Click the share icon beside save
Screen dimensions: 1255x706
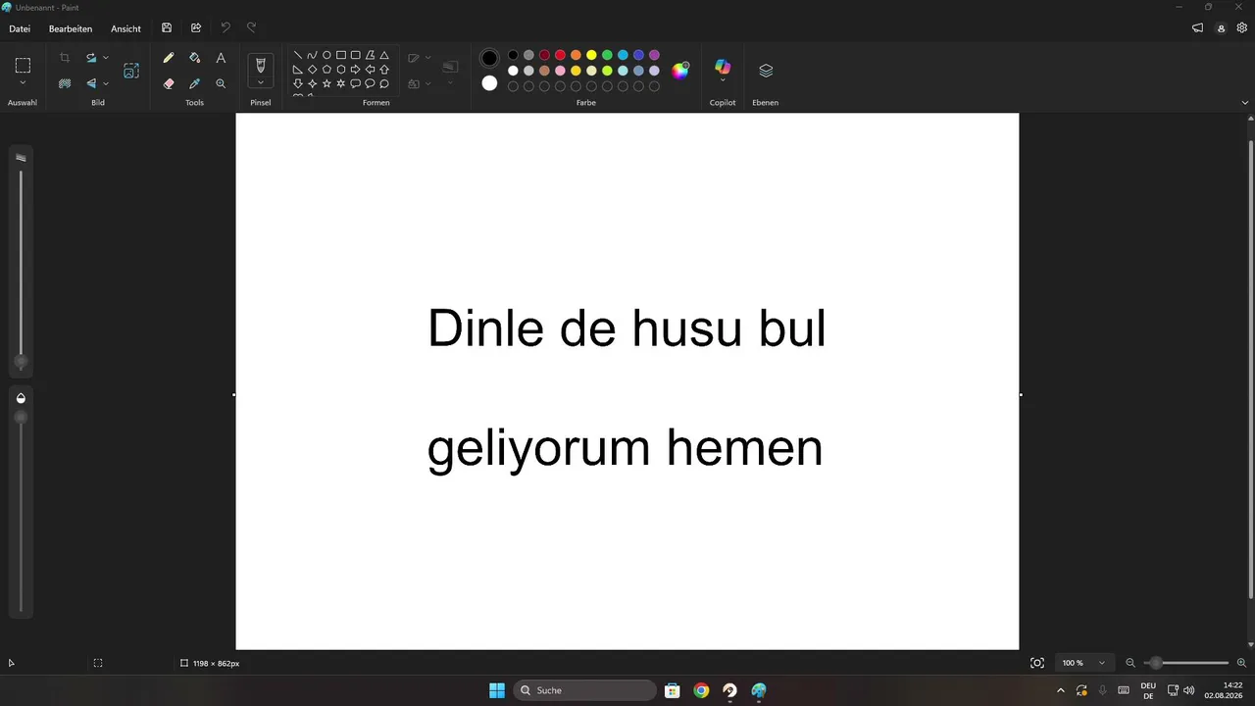(196, 28)
